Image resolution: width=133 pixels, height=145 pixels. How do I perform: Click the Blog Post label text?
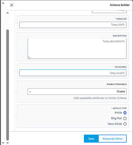click(x=116, y=118)
